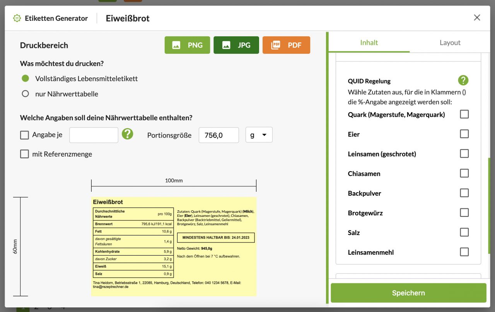Open the help icon next to Angabe je
Viewport: 495px width, 312px height.
[128, 135]
